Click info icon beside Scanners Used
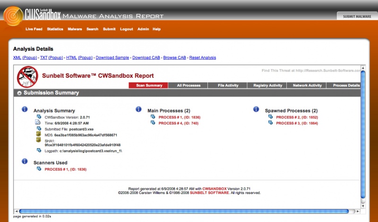 pos(25,161)
